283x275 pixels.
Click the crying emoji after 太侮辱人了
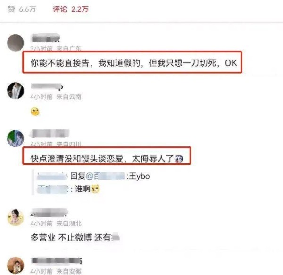click(x=179, y=159)
